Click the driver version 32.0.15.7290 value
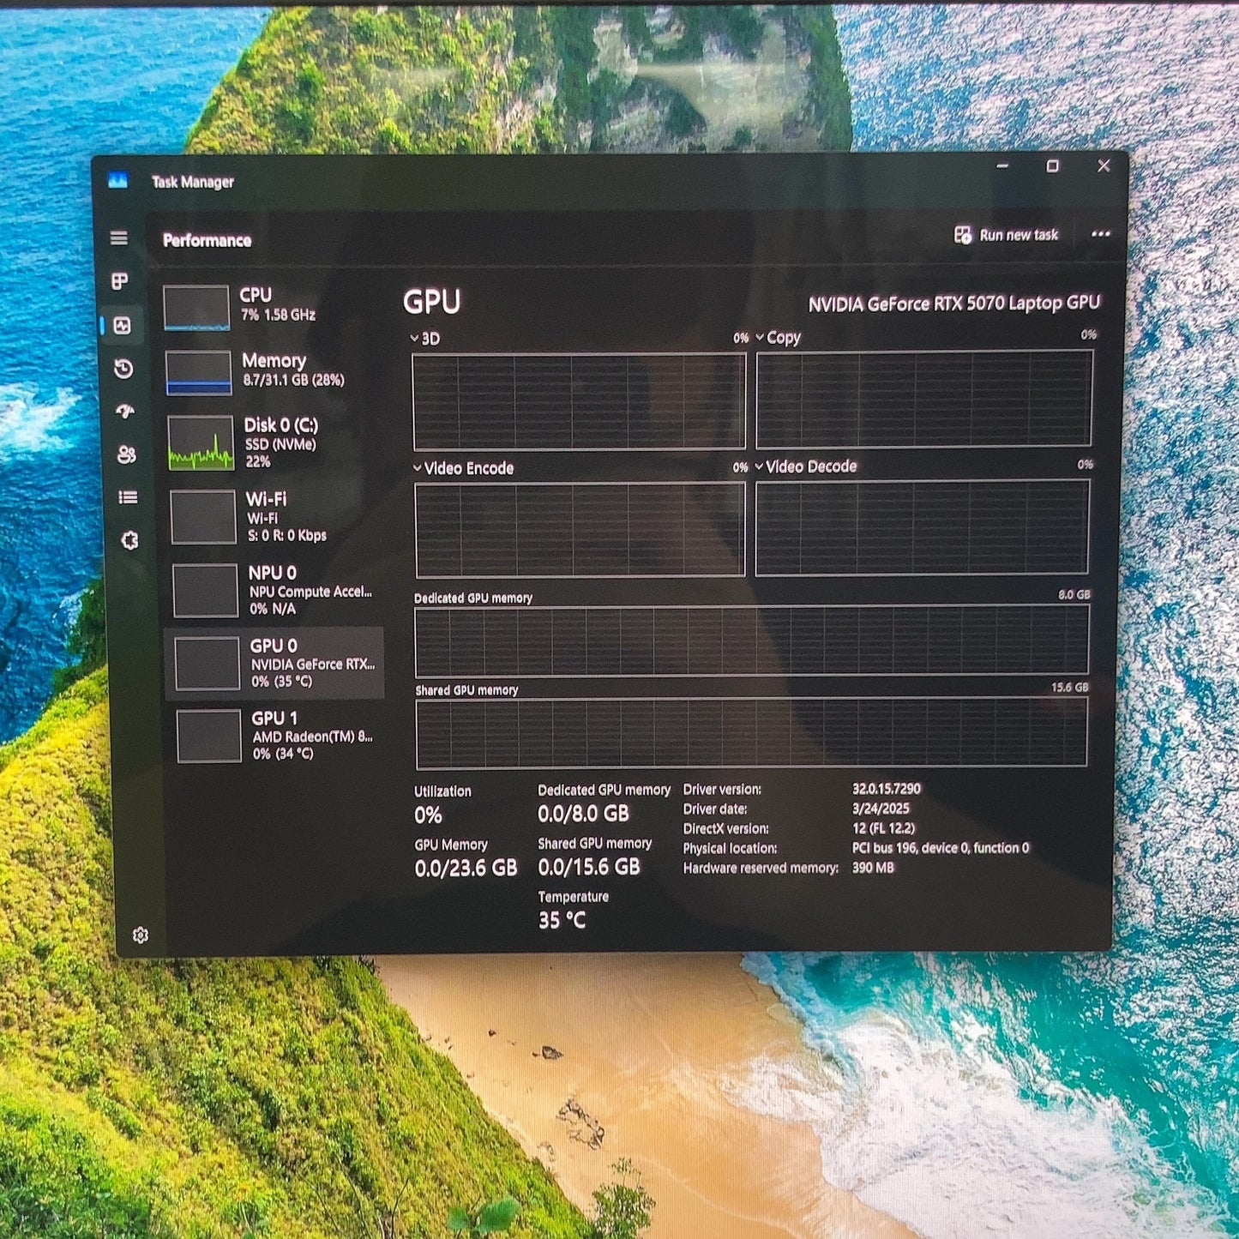The height and width of the screenshot is (1239, 1239). [x=886, y=789]
